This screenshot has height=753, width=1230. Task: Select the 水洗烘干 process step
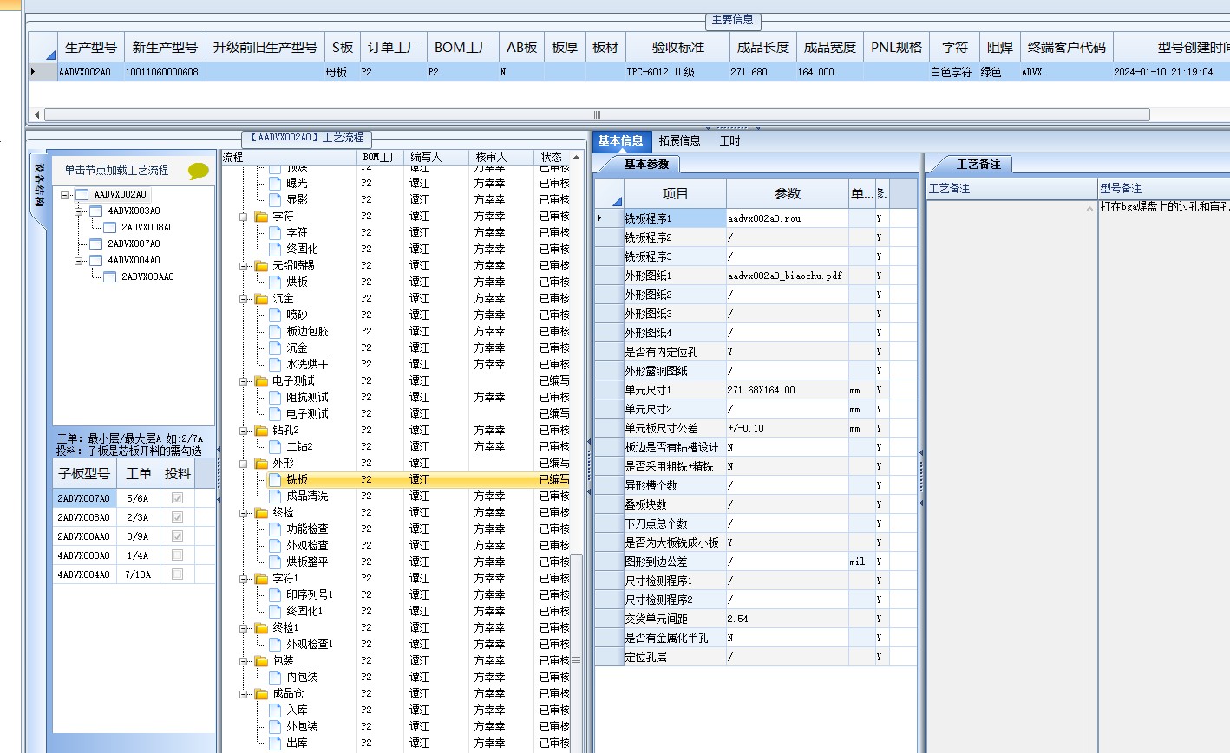click(307, 365)
